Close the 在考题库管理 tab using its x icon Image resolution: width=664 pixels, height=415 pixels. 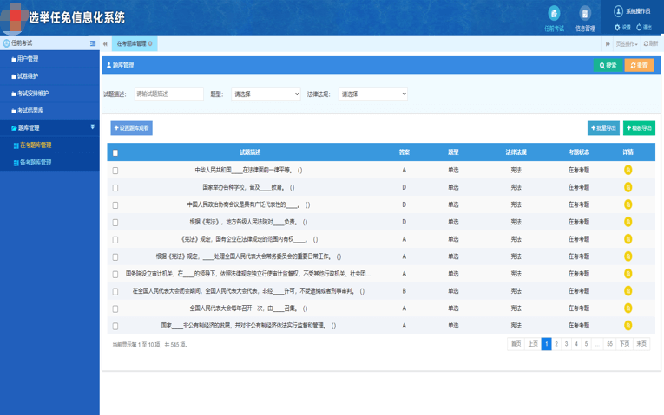(150, 43)
